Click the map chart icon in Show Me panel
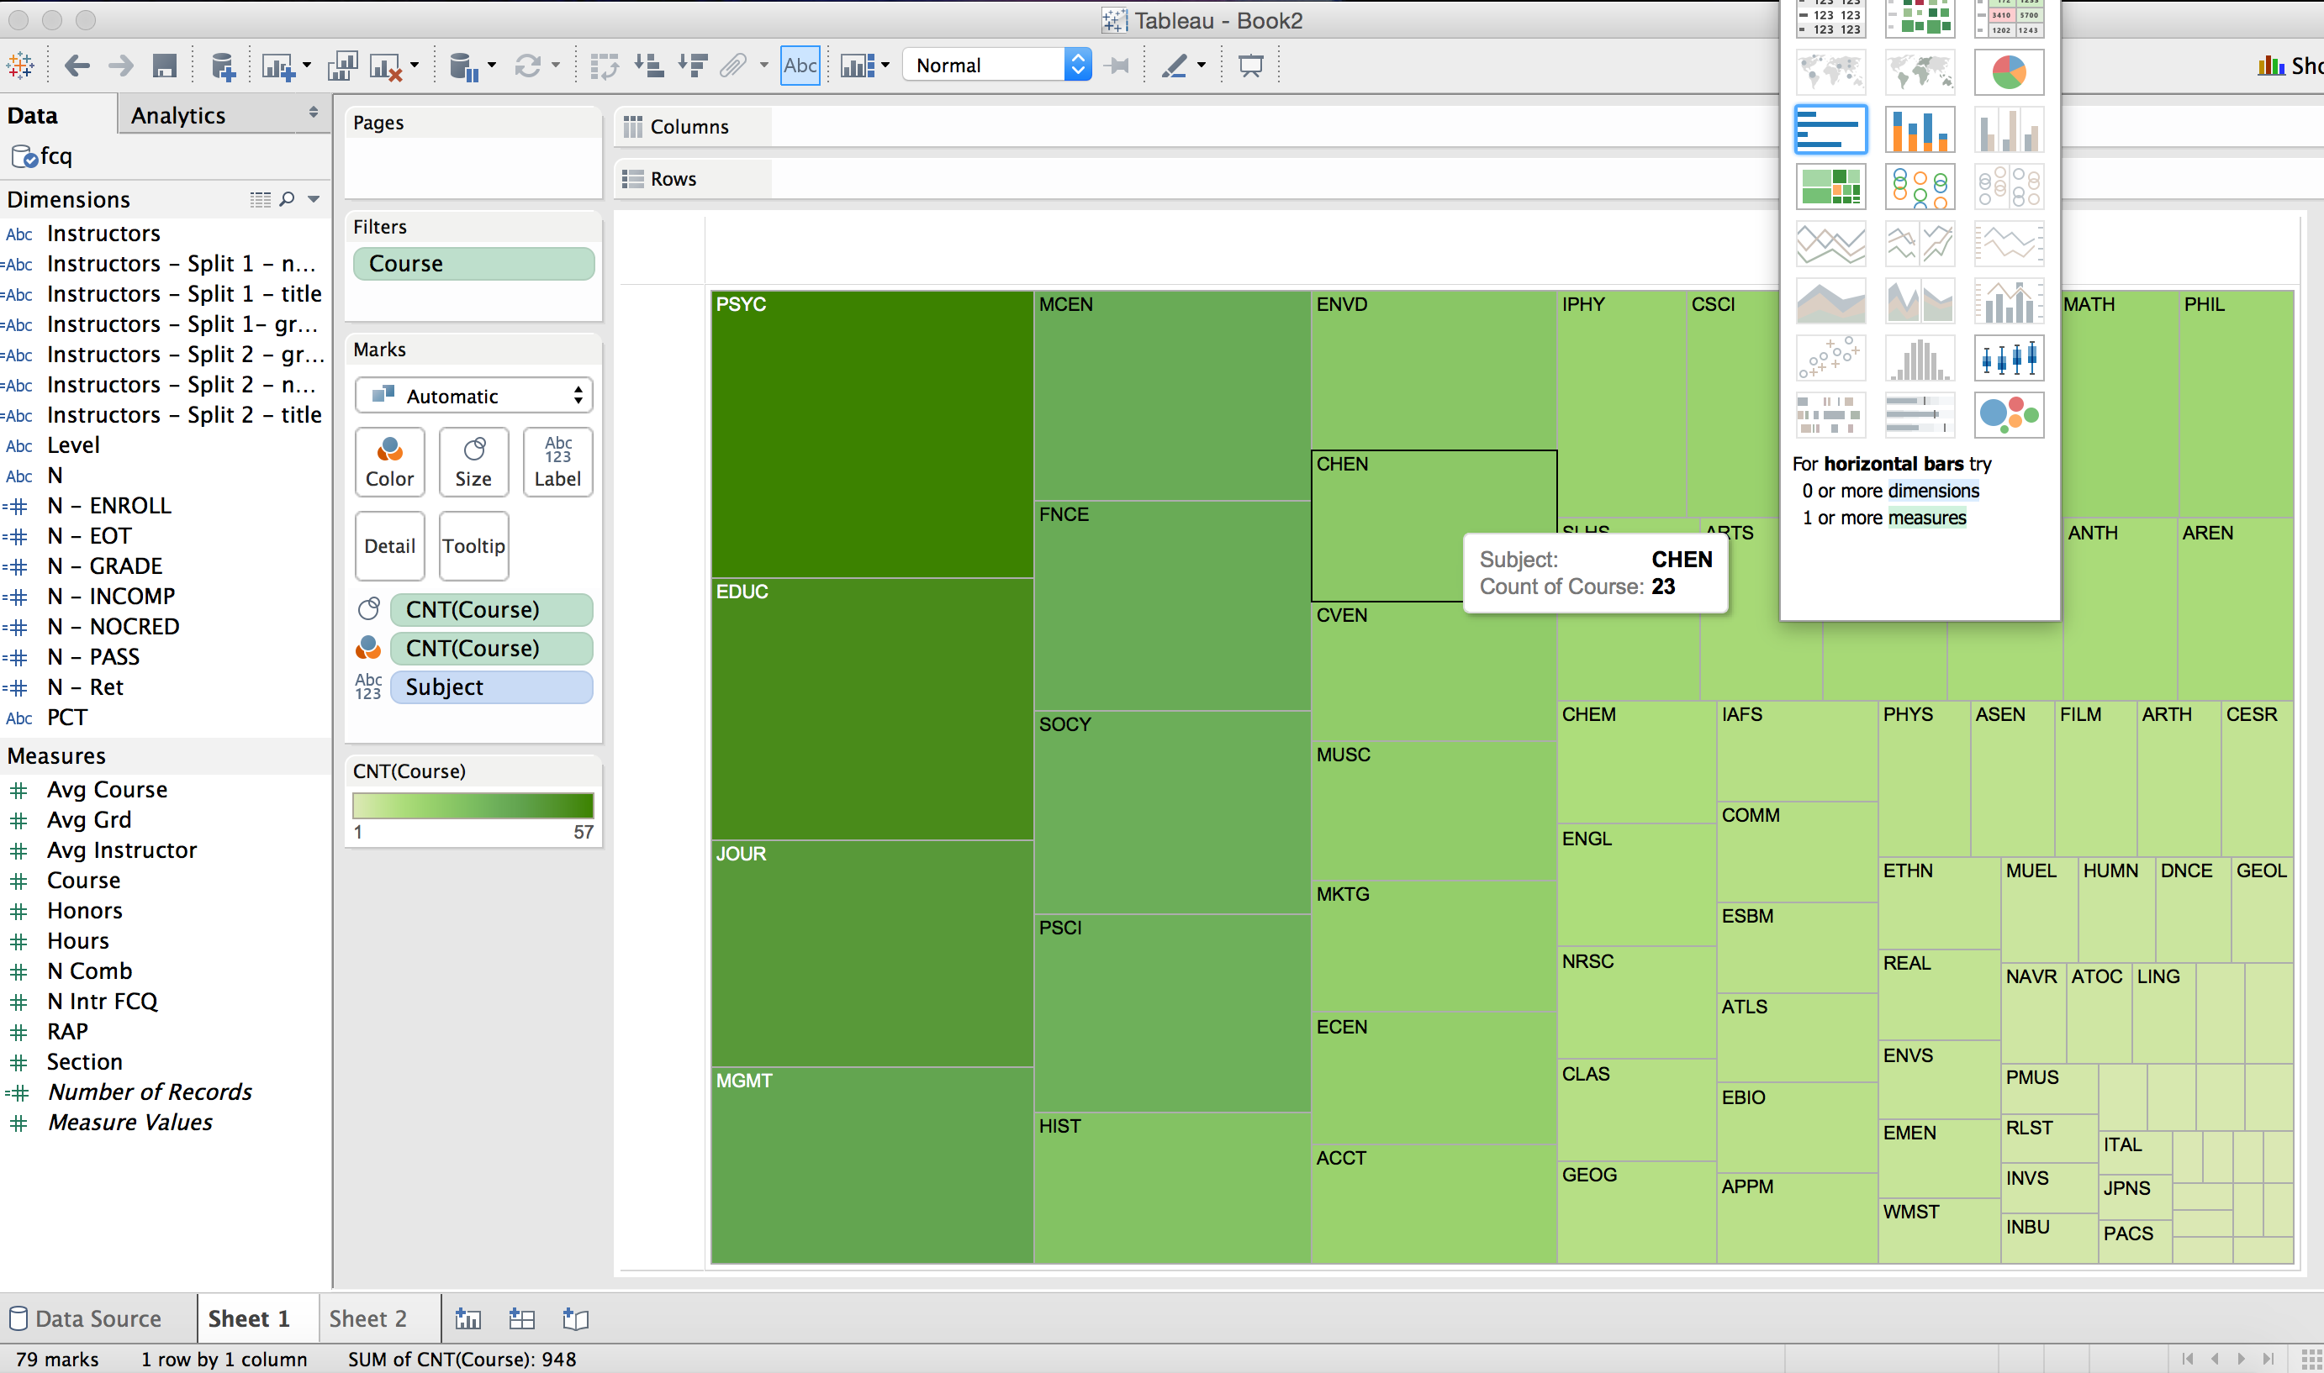The height and width of the screenshot is (1373, 2324). click(x=1830, y=74)
